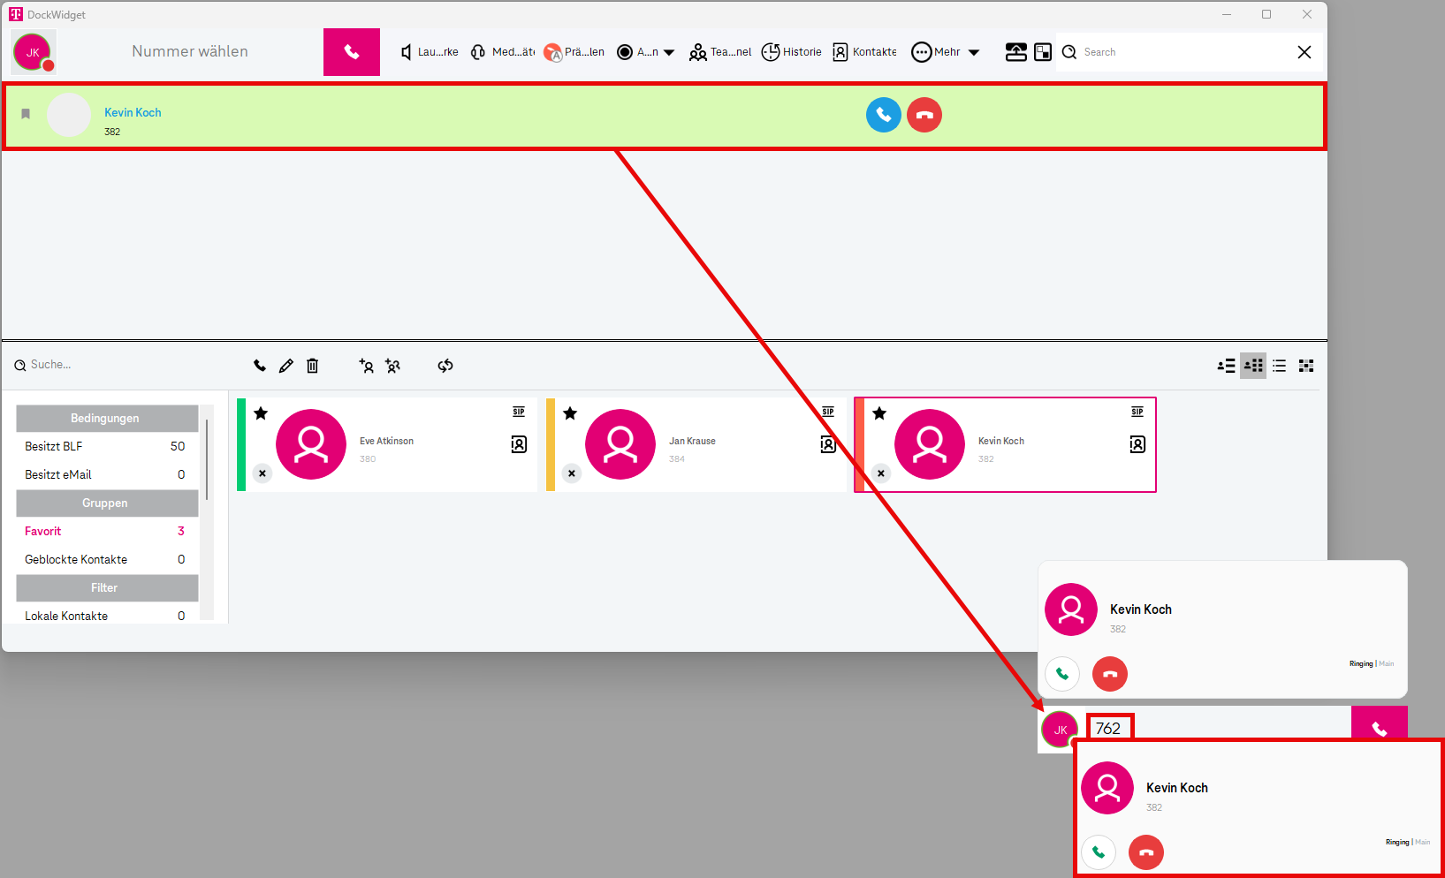Answer Kevin Koch call with blue button

(x=883, y=115)
